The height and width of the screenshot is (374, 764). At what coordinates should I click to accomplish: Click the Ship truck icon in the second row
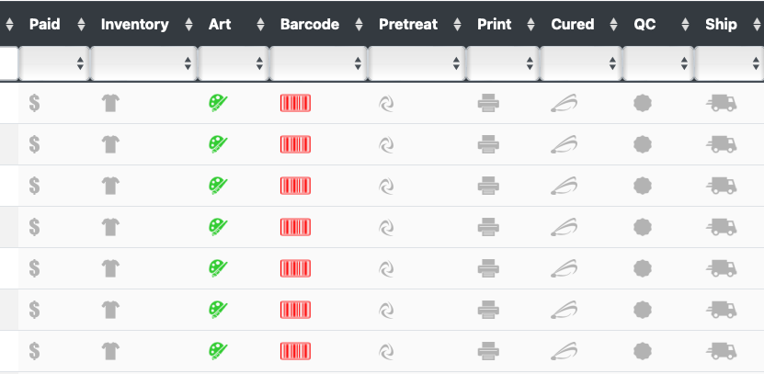[x=721, y=144]
